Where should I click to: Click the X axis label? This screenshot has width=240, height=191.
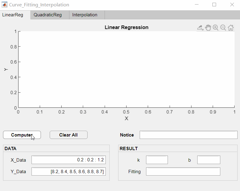coord(126,118)
